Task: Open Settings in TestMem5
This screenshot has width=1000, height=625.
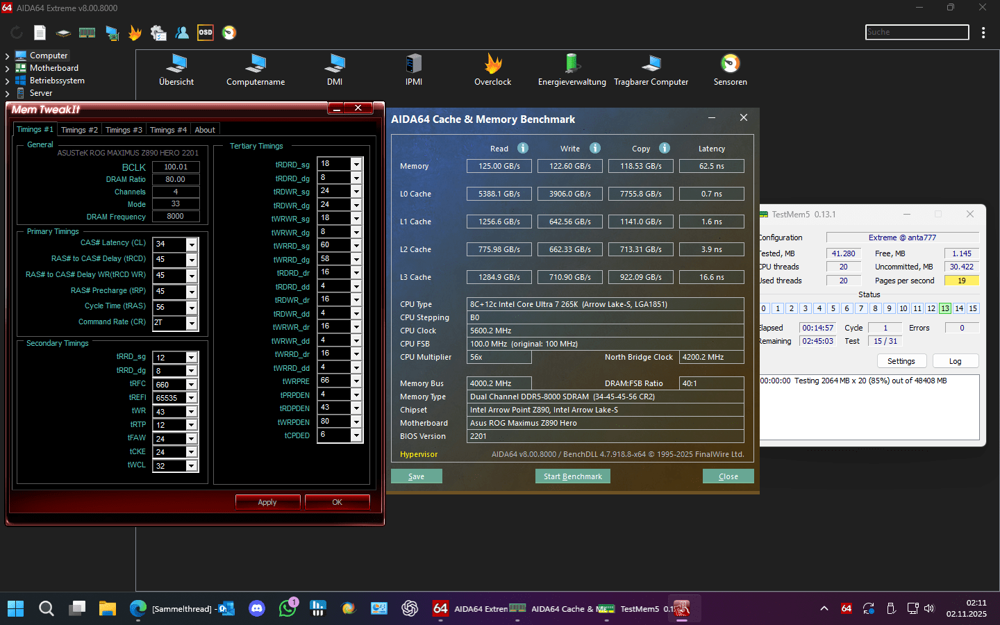Action: [x=901, y=360]
